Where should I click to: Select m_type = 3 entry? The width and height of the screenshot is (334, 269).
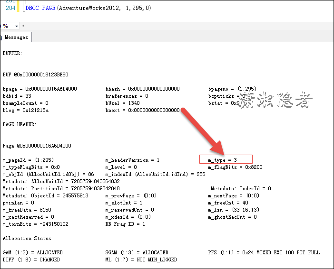pyautogui.click(x=222, y=160)
